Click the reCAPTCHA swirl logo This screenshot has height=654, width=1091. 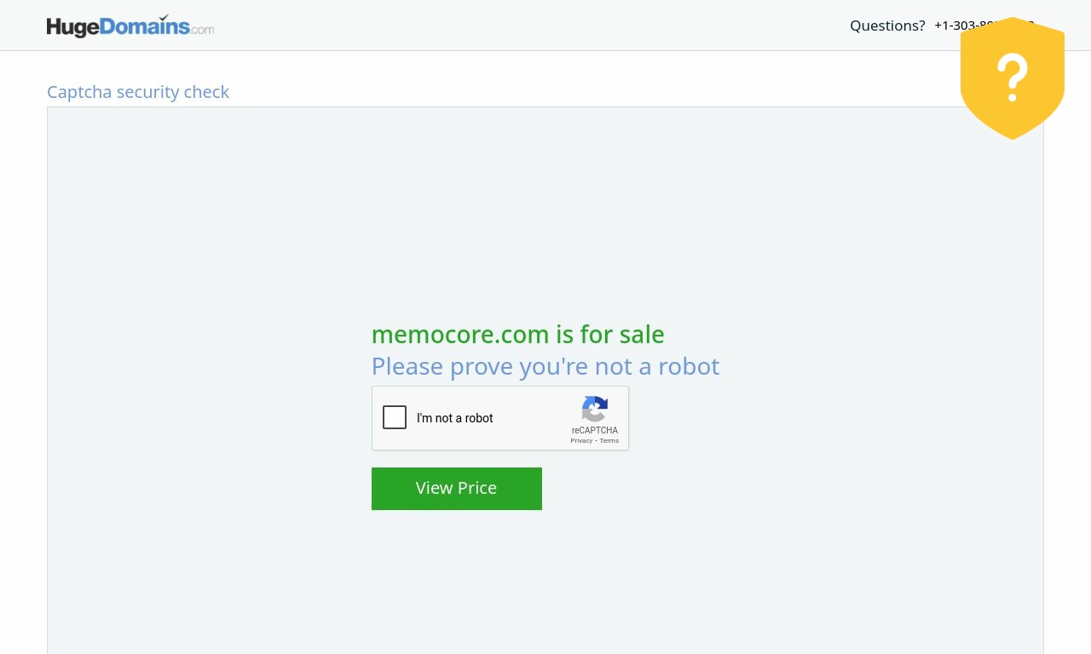pyautogui.click(x=595, y=409)
